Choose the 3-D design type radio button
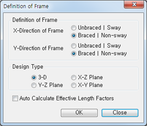 coord(34,78)
